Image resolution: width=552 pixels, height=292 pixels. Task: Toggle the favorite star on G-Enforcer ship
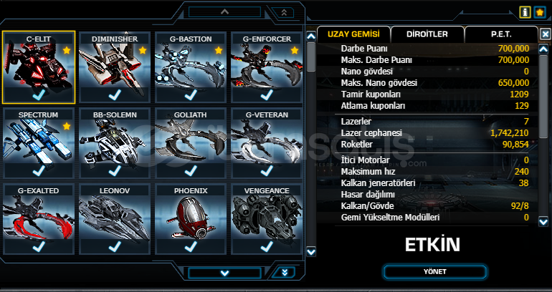click(295, 50)
